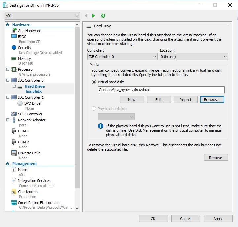Select the fsa.vhdx entry under Hard Drive
The width and height of the screenshot is (238, 227).
(x=34, y=91)
